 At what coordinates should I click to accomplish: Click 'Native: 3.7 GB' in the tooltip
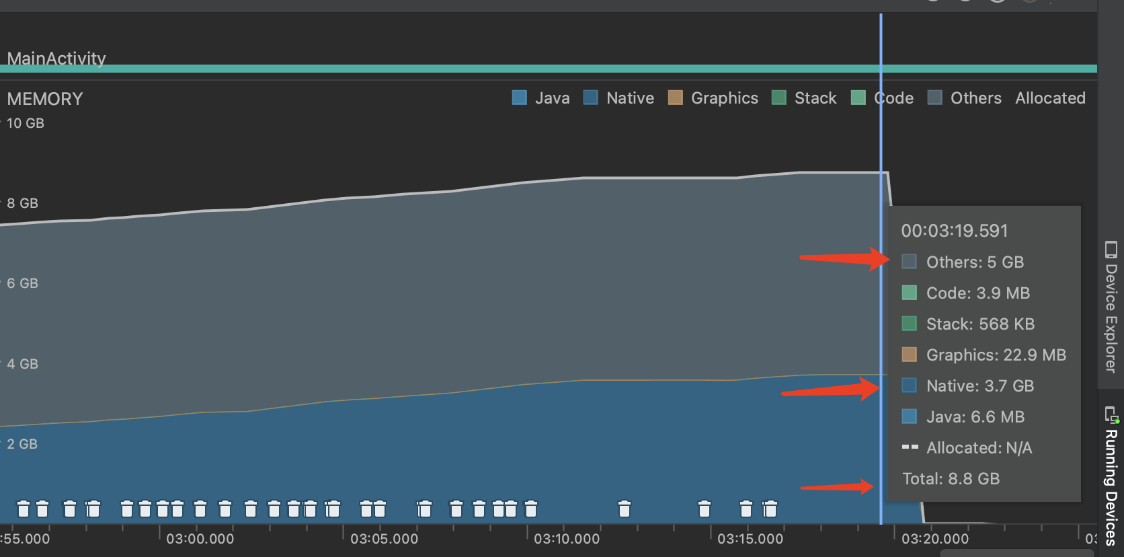pos(980,385)
